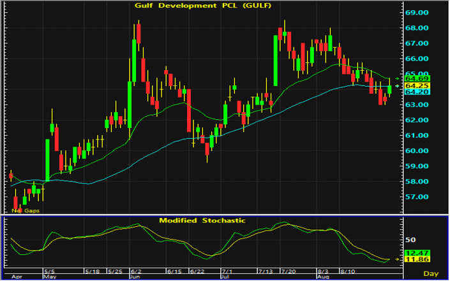Click the Jun month label
The width and height of the screenshot is (450, 281).
135,277
